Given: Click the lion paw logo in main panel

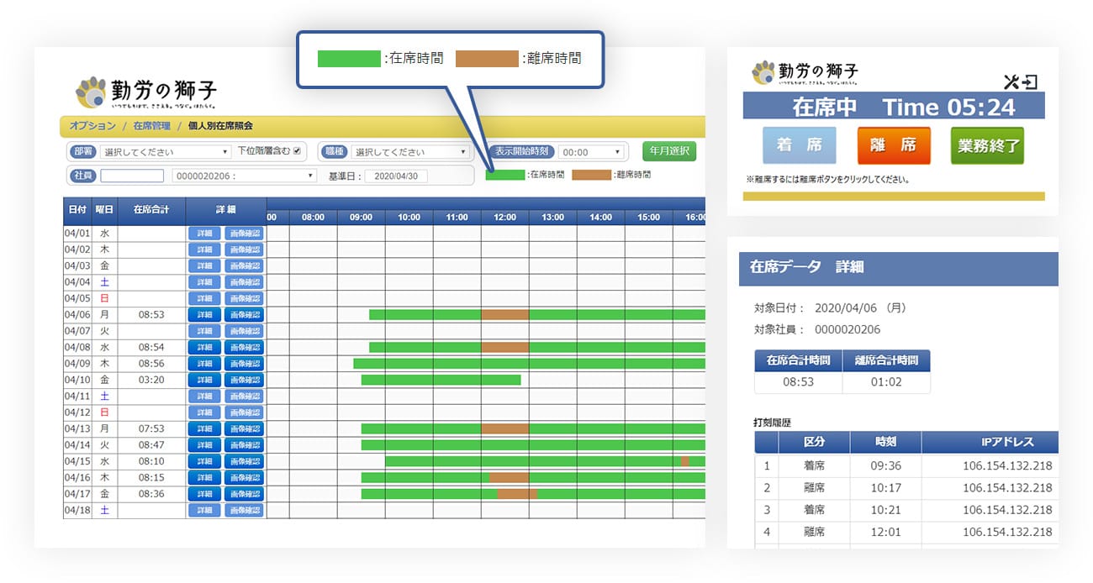Looking at the screenshot, I should point(92,92).
